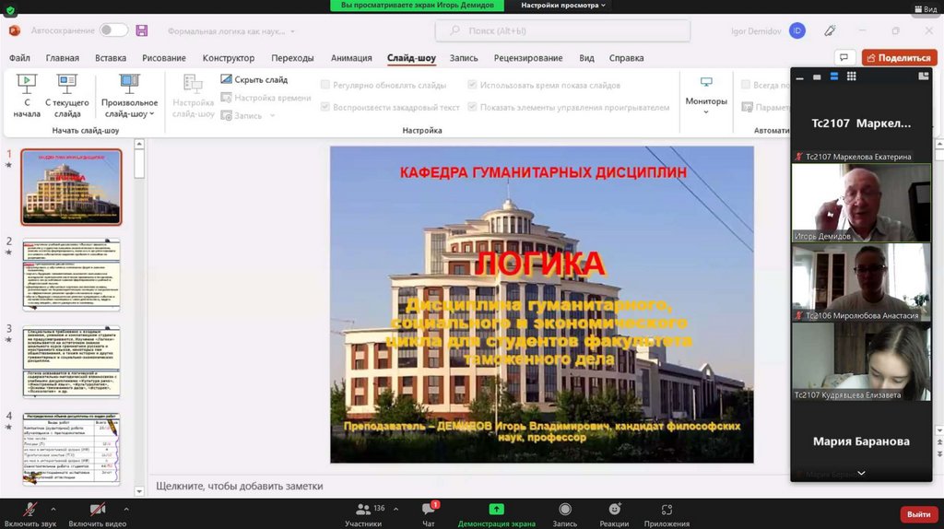
Task: Click rehearse timings option
Action: coord(265,98)
